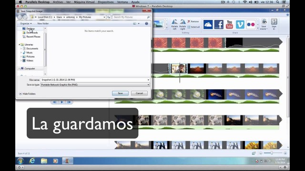Expand the Videos library
Viewport: 305px width, 171px height.
pos(21,60)
